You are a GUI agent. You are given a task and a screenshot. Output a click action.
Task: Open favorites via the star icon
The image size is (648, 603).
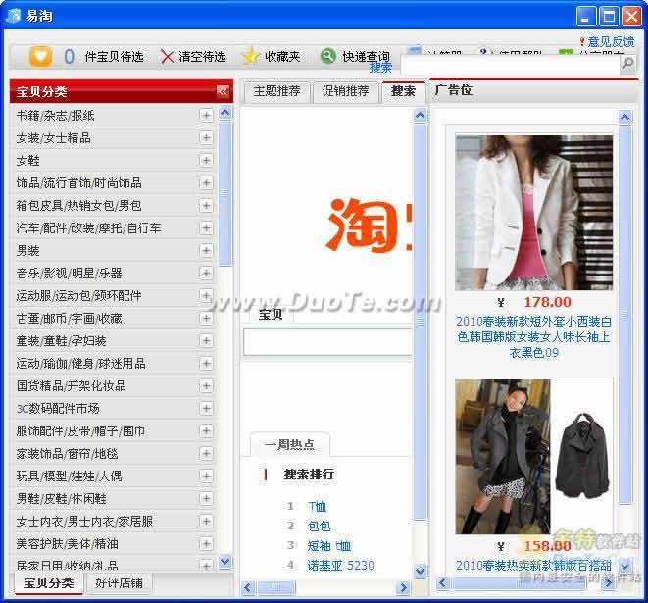tap(251, 57)
